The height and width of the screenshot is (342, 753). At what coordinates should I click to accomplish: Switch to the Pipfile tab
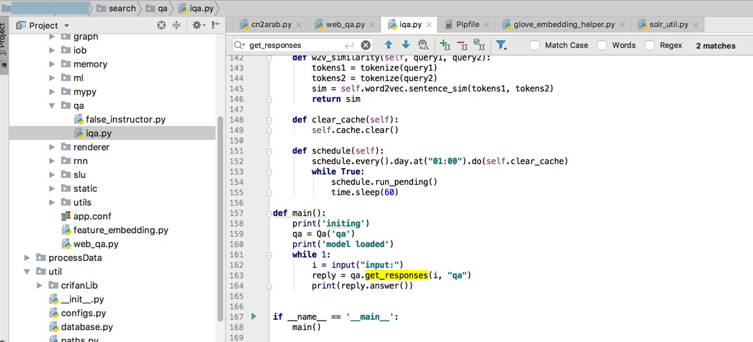click(x=466, y=24)
